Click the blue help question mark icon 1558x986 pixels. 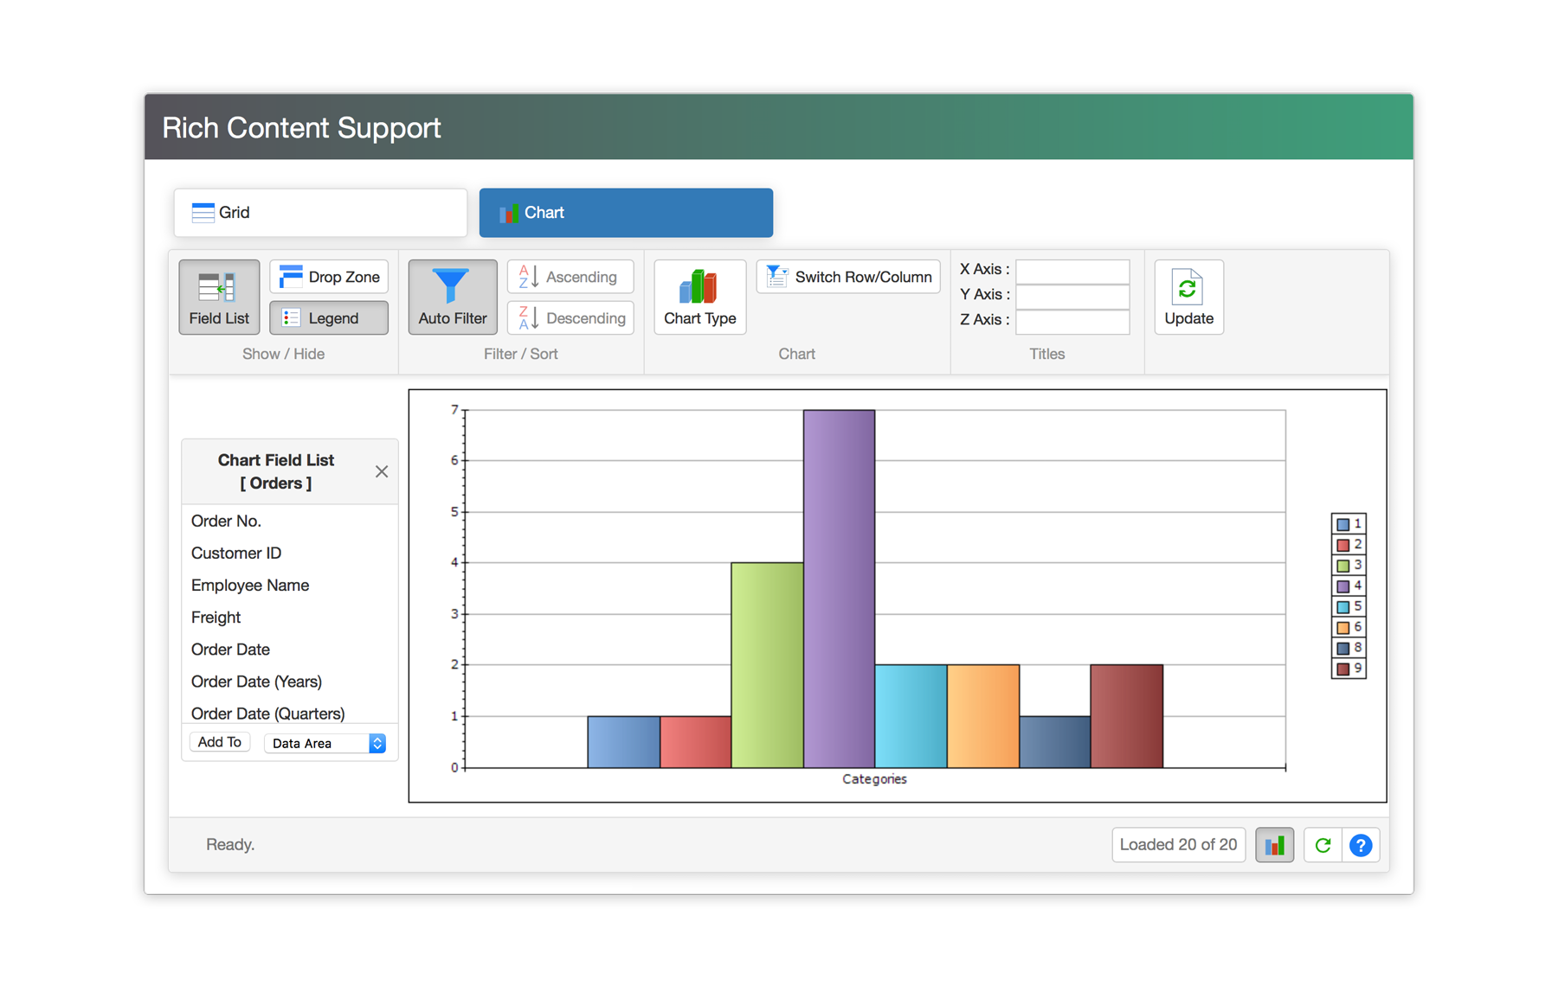1360,845
